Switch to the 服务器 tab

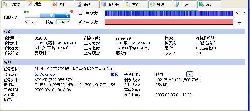tap(111, 4)
